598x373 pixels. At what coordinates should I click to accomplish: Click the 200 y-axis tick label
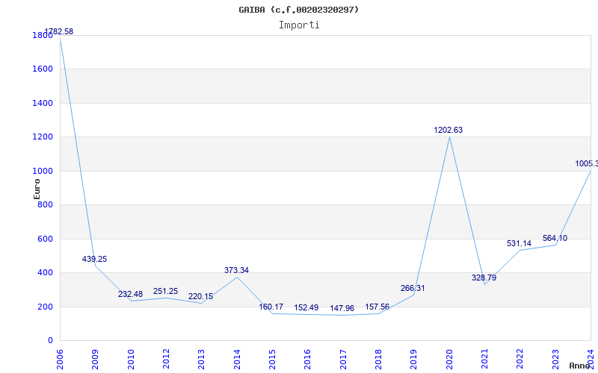(45, 307)
